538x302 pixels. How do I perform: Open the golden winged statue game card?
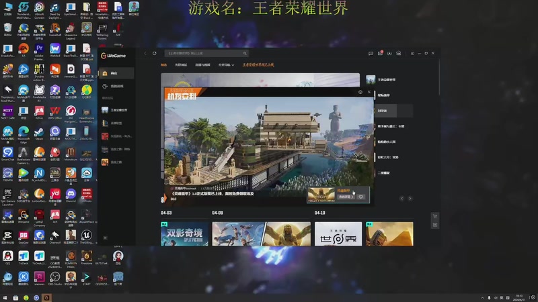point(288,234)
